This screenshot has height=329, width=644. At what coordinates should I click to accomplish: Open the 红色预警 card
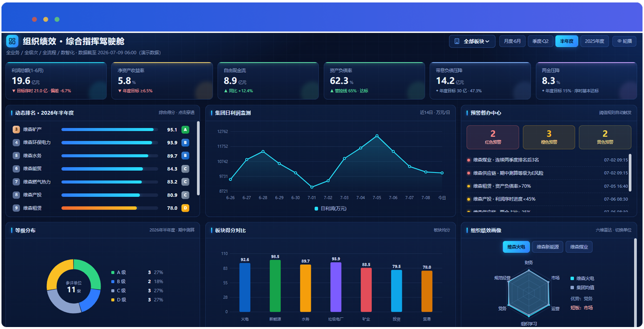tap(493, 137)
